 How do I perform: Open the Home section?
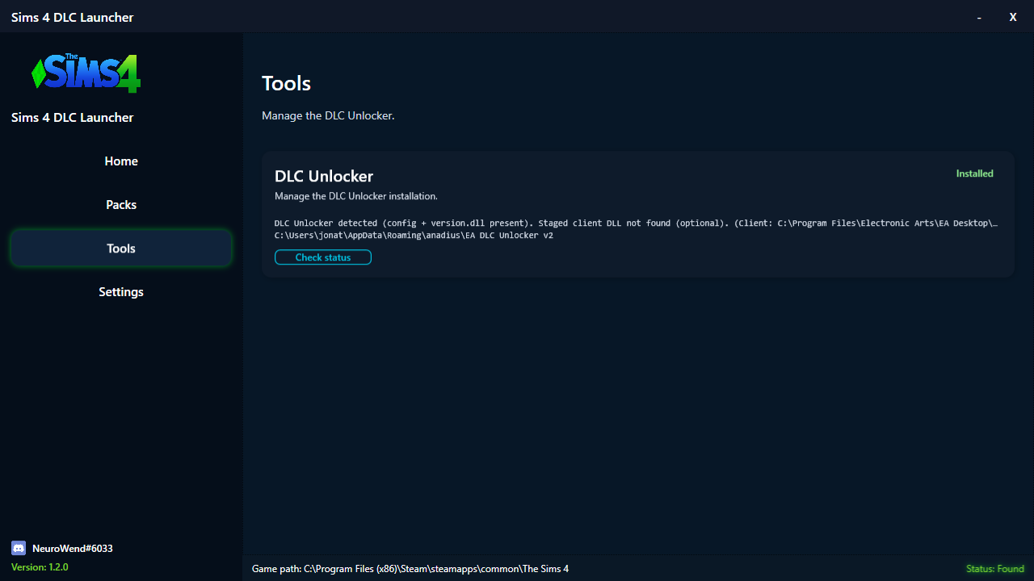(120, 161)
